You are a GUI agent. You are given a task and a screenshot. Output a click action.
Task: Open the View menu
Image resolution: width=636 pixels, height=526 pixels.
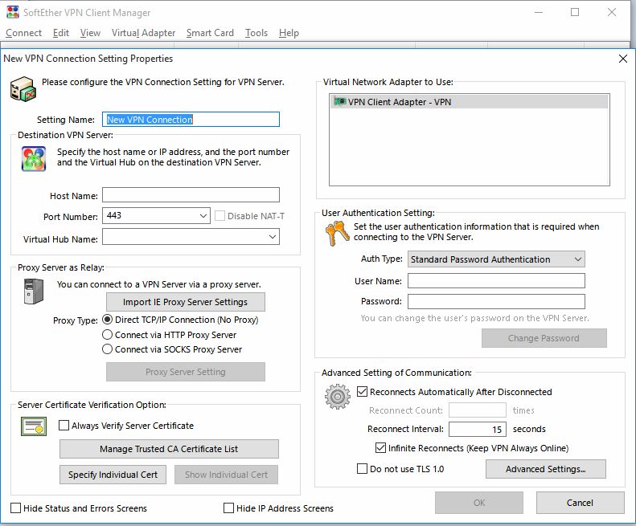pos(90,33)
